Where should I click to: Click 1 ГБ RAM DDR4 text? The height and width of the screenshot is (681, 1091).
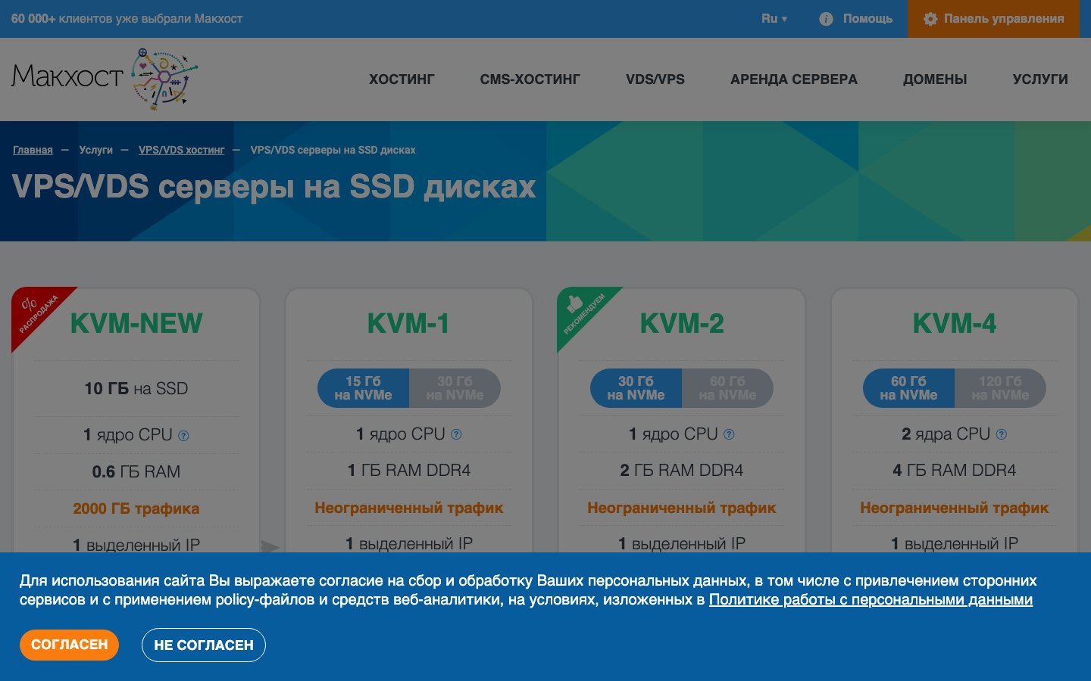point(409,471)
